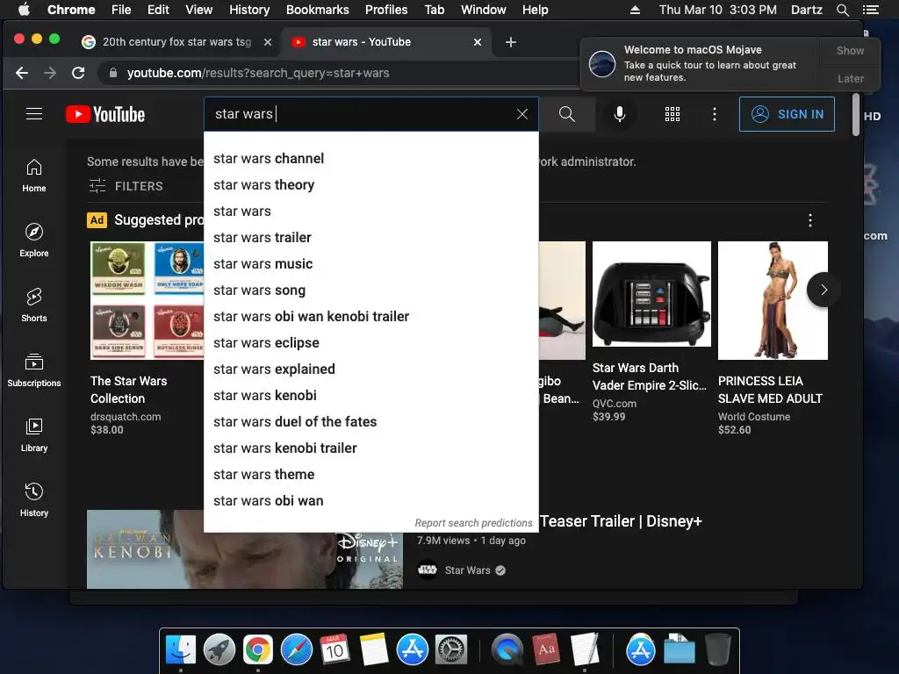Click Later on Mojave notification
The width and height of the screenshot is (899, 674).
850,78
